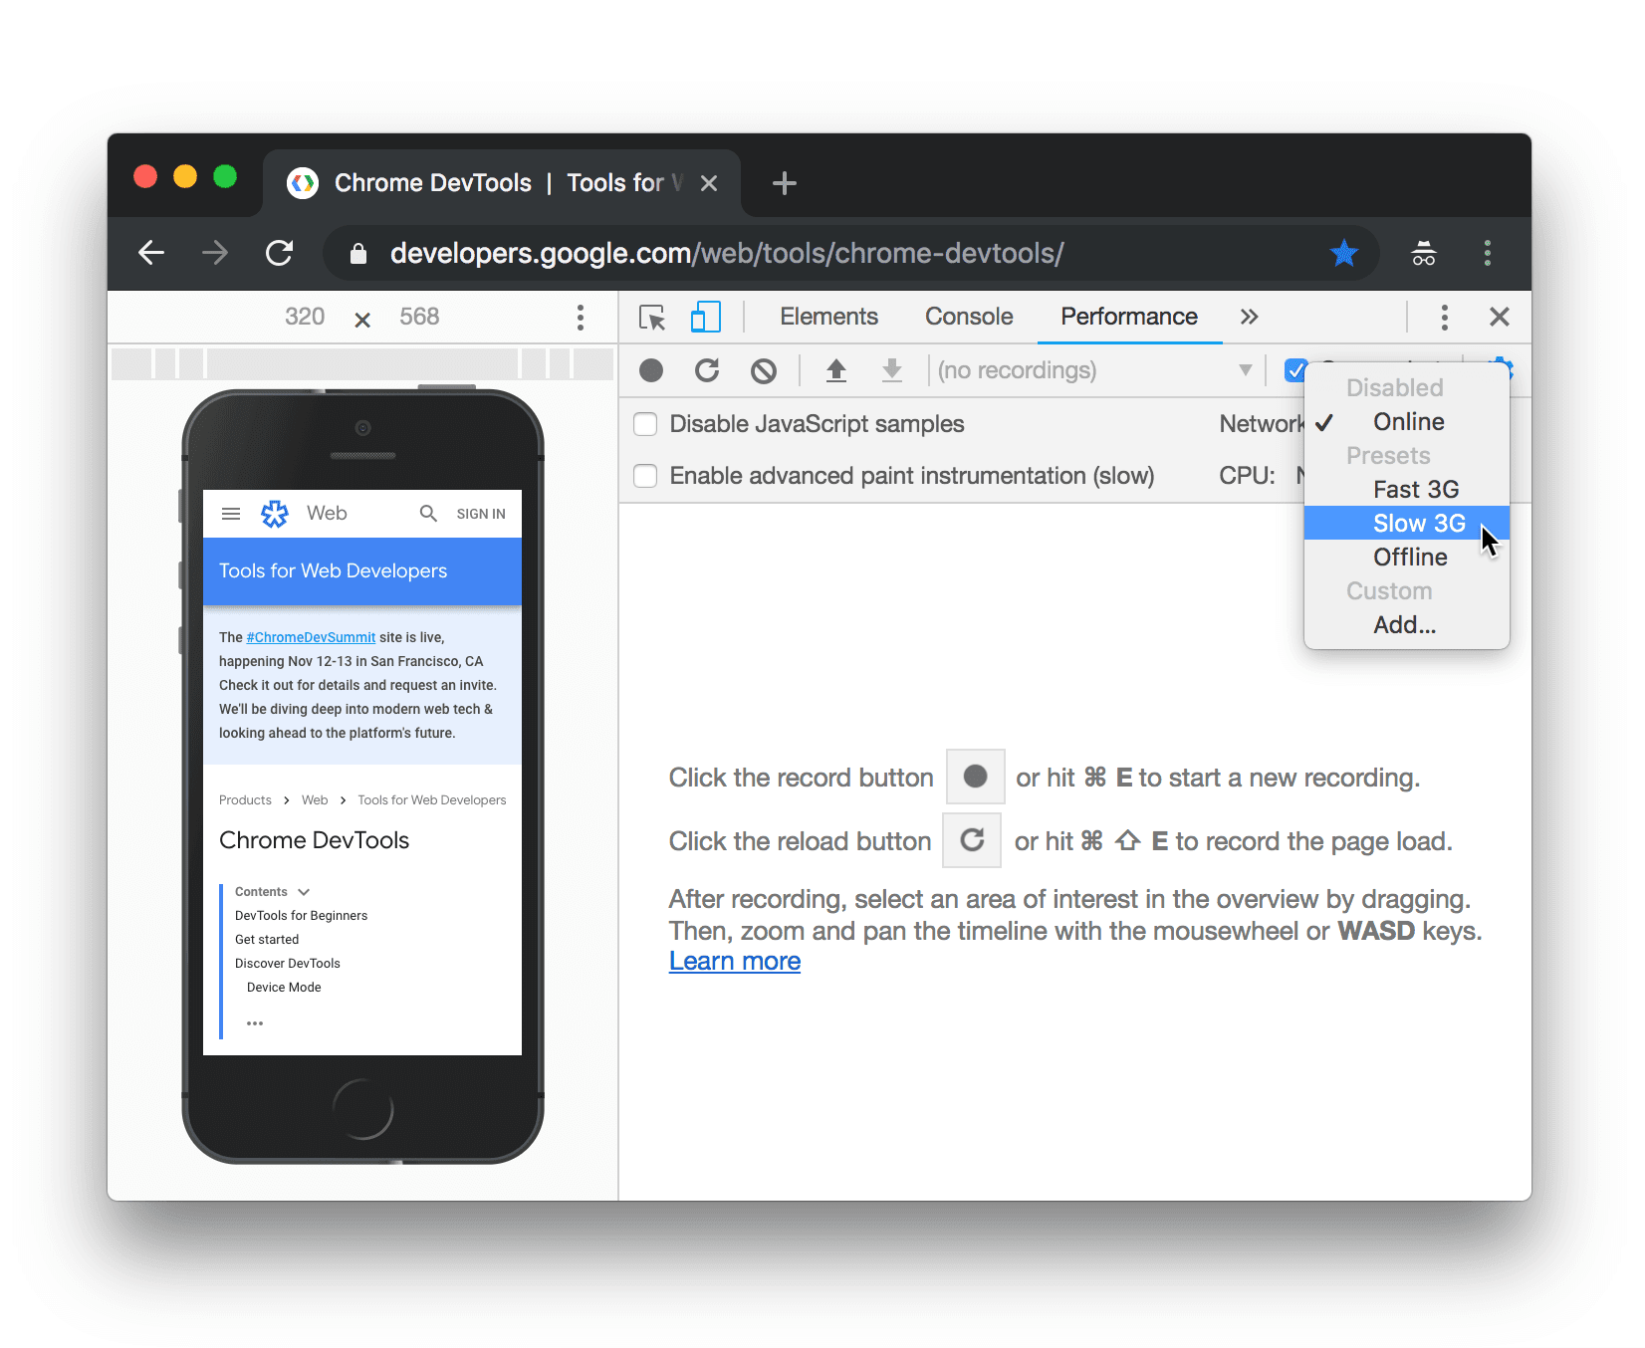1645x1348 pixels.
Task: Click the load profile upload icon
Action: [836, 371]
